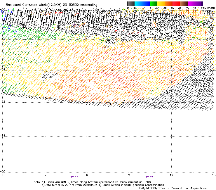Click the purple time stamp 22:57
Screen dimensions: 216x190
point(149,177)
